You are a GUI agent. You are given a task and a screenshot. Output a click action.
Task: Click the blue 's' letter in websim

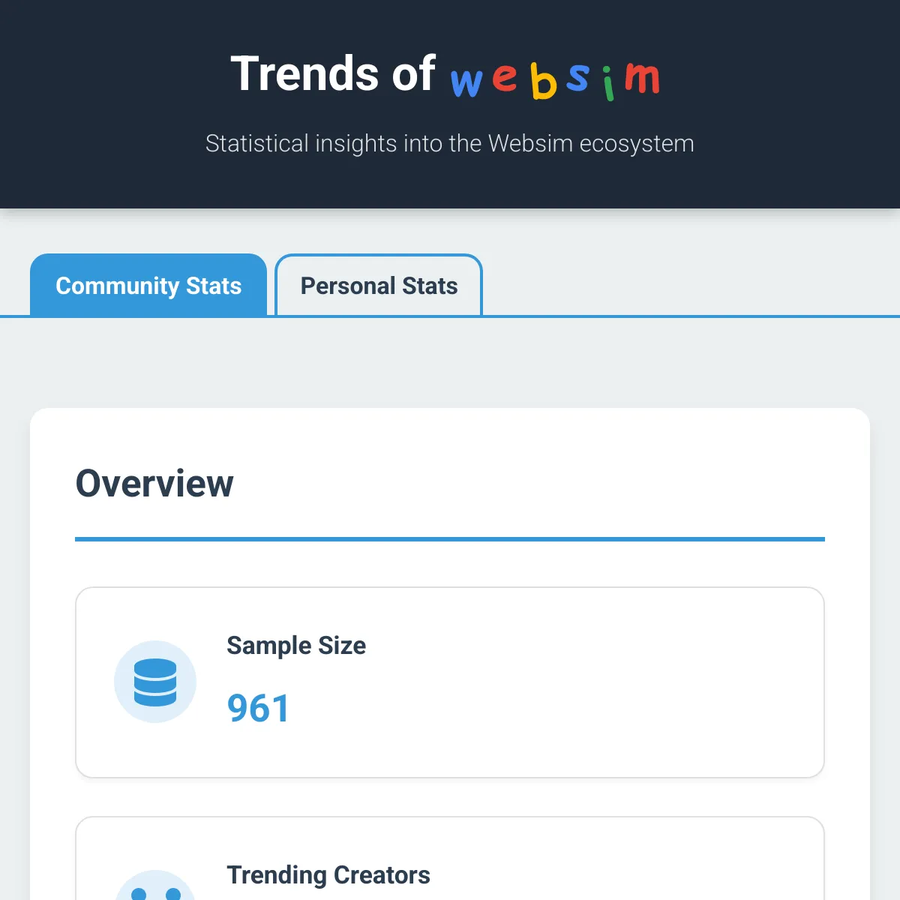pyautogui.click(x=577, y=79)
